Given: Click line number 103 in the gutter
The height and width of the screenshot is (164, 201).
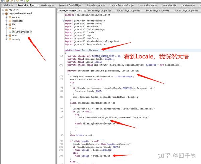Looking at the screenshot, I should tap(61, 156).
